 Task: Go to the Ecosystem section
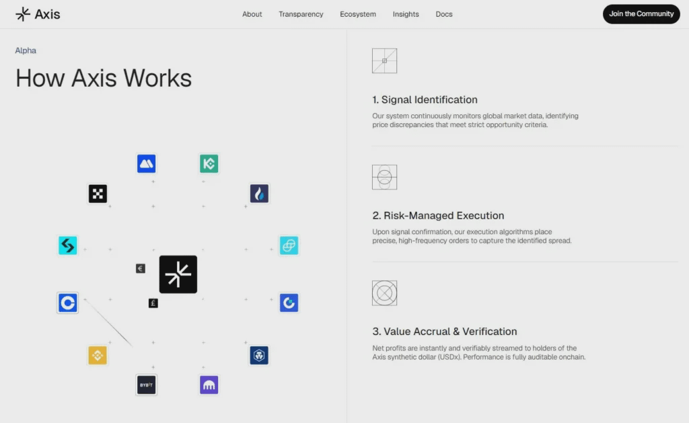358,14
